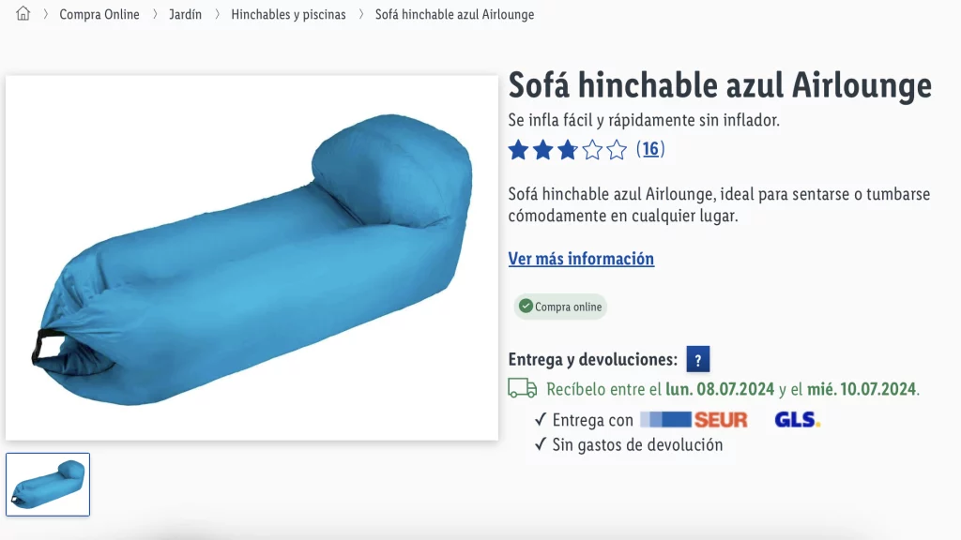This screenshot has width=961, height=540.
Task: Click the Sin gastos de devolución item
Action: [x=629, y=444]
